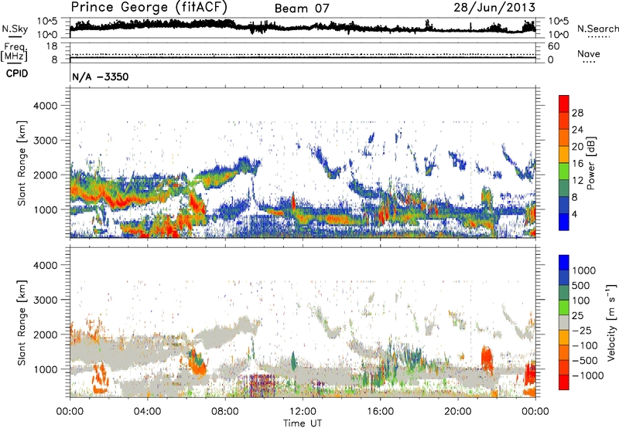
Task: Click the "2000" tick in the velocity panel
Action: [46, 335]
